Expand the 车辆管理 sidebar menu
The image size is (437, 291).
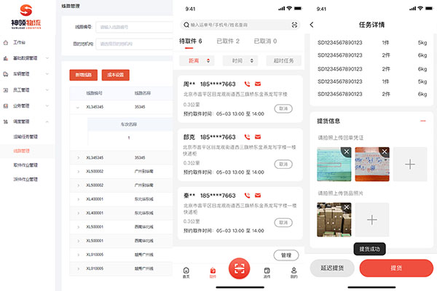(x=47, y=74)
